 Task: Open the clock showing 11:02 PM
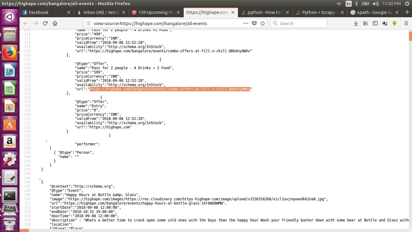pos(391,4)
